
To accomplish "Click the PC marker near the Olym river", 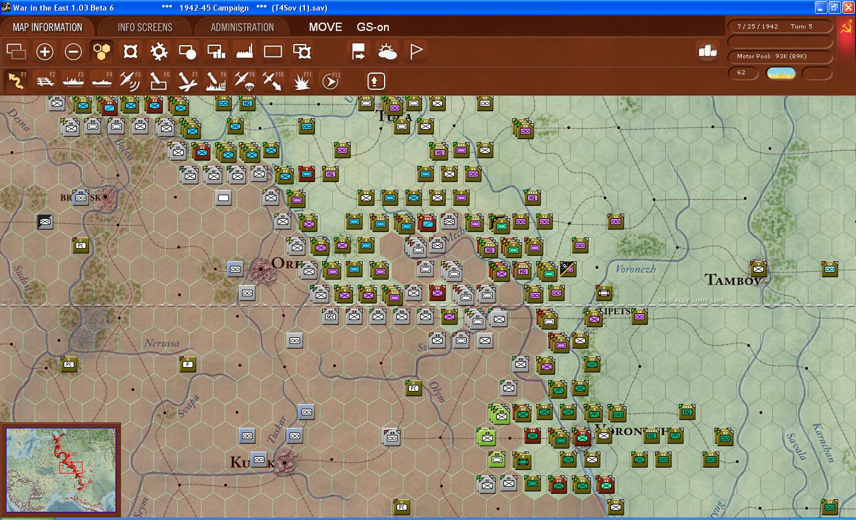I will (x=414, y=388).
